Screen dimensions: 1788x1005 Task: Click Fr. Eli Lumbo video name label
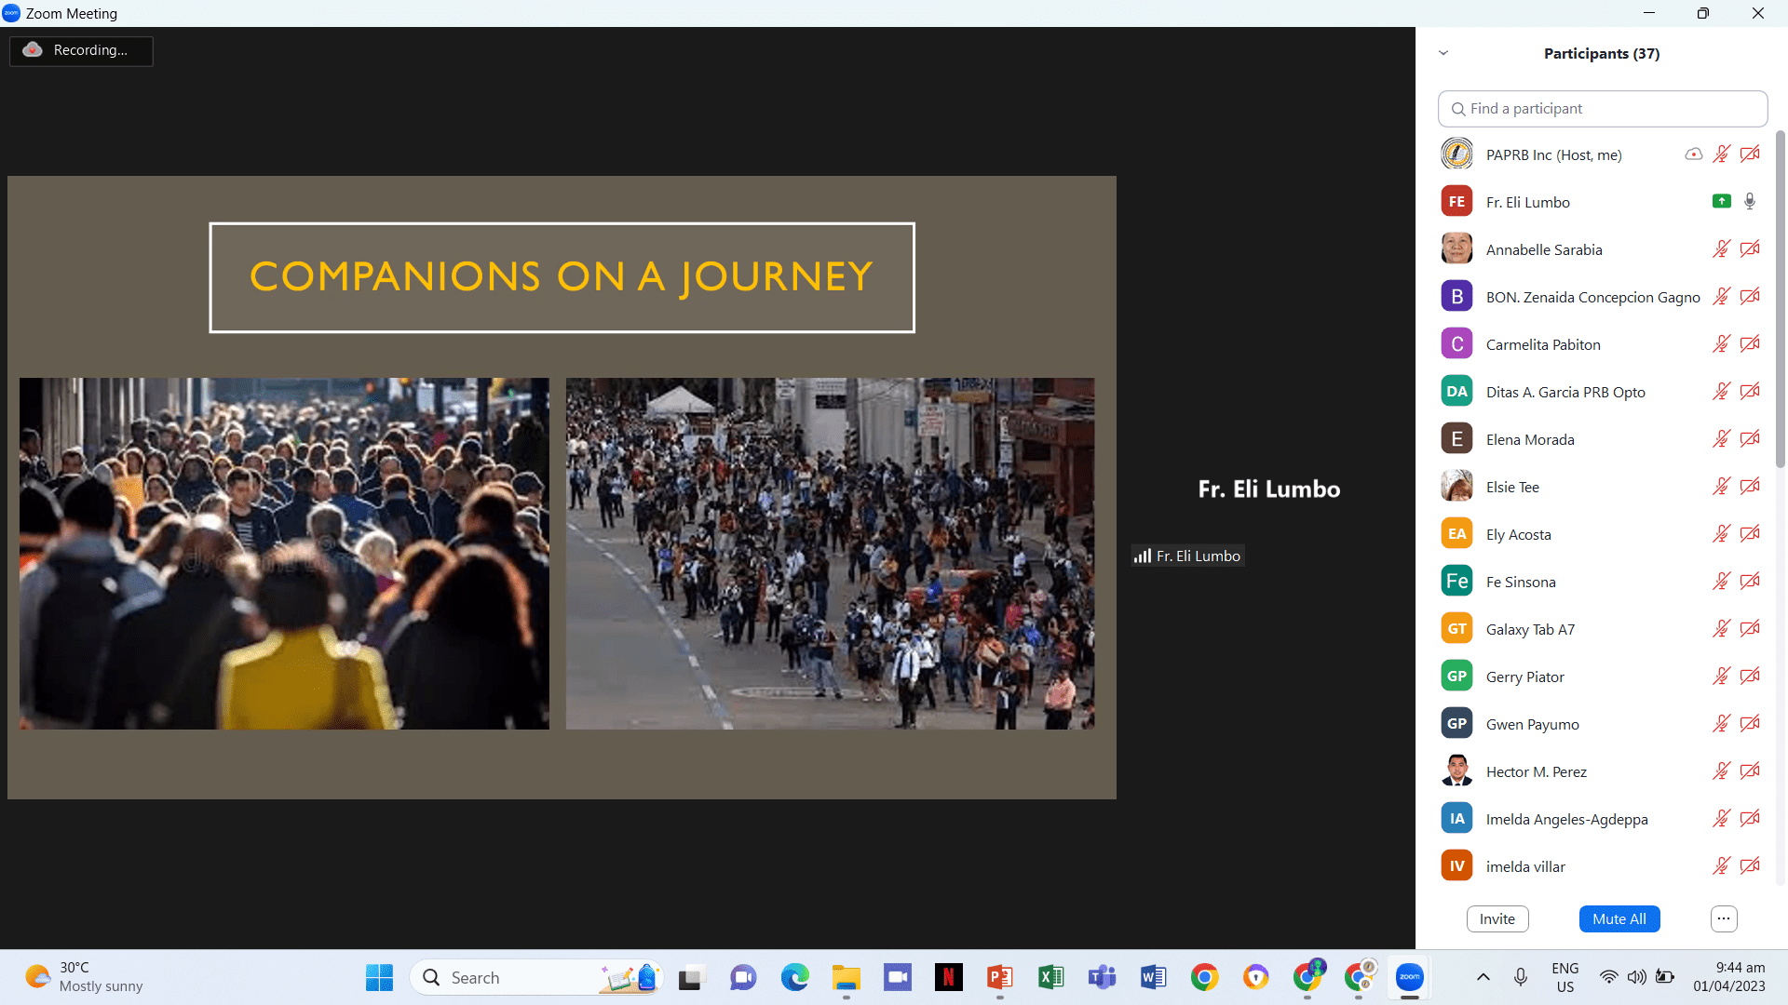1188,556
